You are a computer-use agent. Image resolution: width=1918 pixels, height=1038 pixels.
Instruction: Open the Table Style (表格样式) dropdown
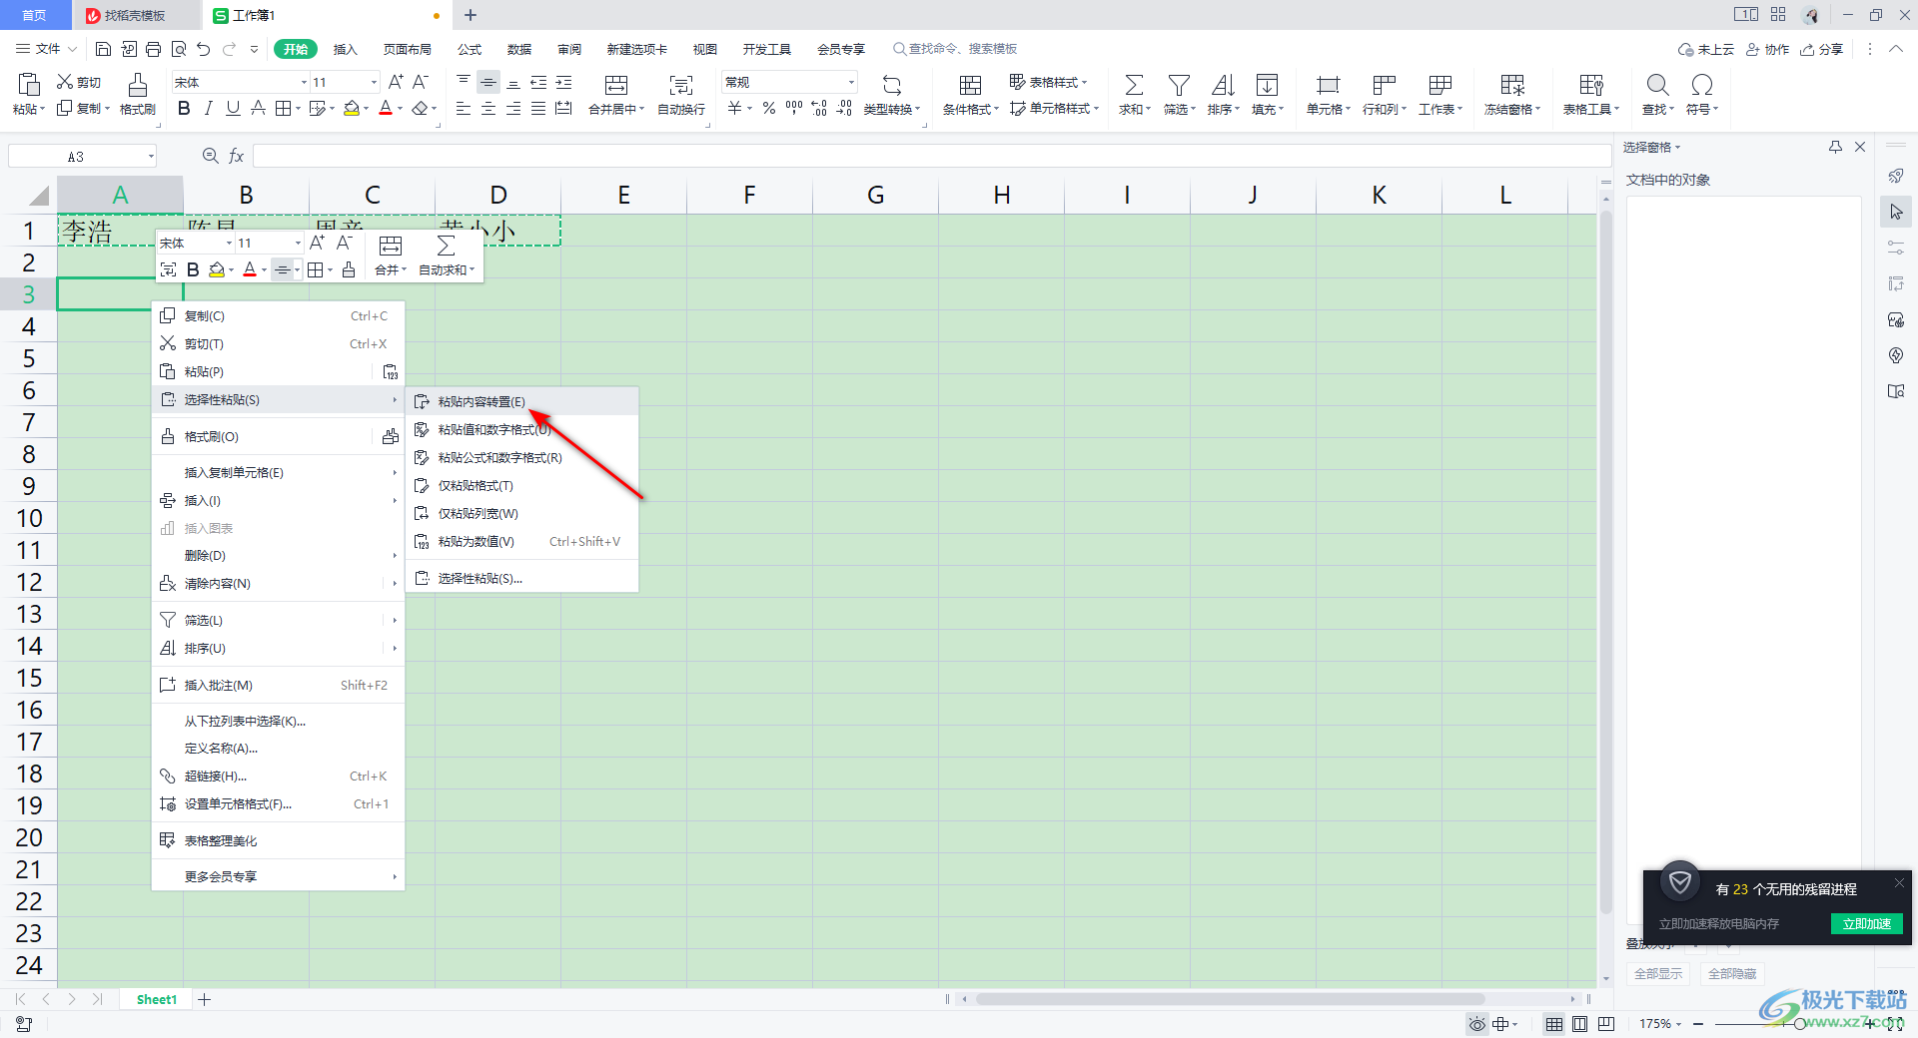click(1048, 82)
